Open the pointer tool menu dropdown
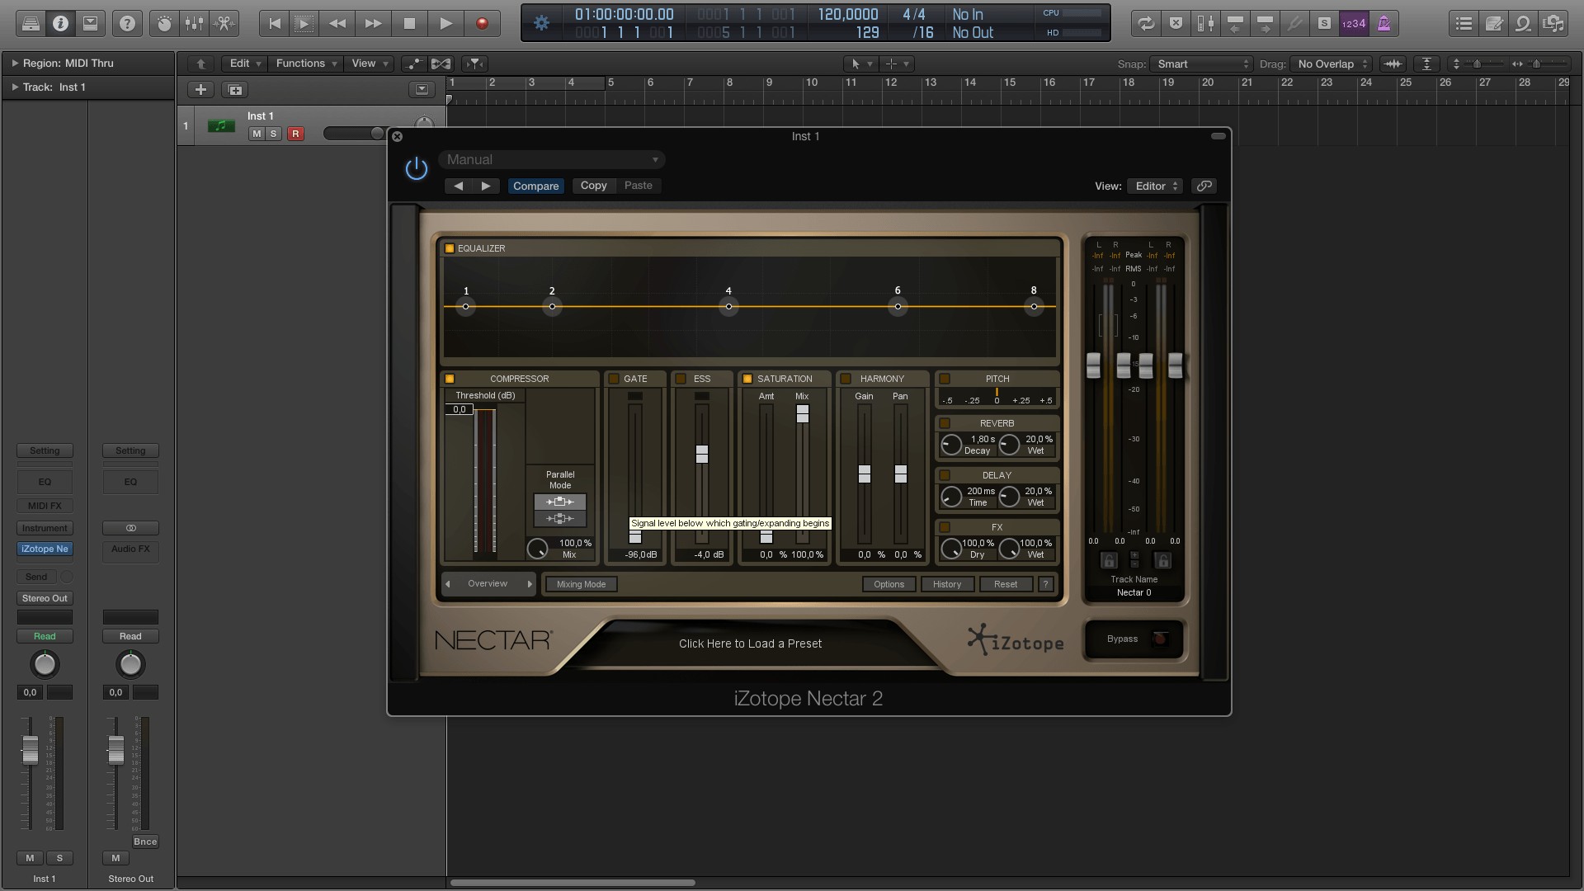The image size is (1584, 891). pos(860,64)
